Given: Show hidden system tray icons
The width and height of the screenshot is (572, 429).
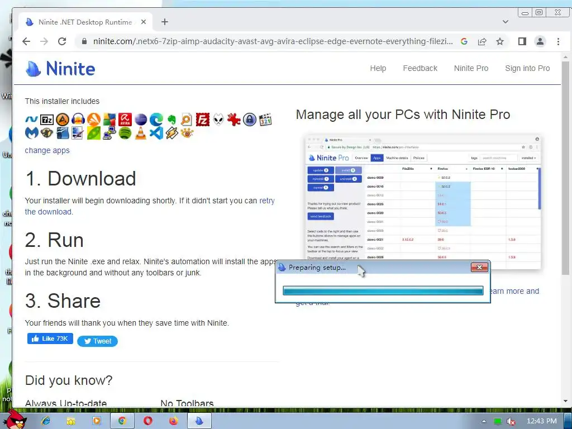Looking at the screenshot, I should pos(484,421).
